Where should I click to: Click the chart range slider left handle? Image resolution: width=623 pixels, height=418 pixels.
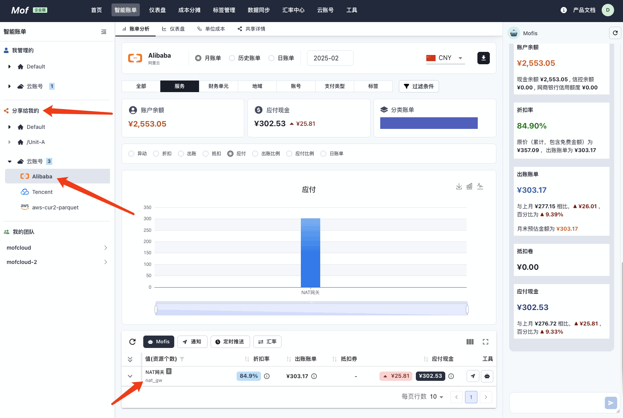pos(156,309)
